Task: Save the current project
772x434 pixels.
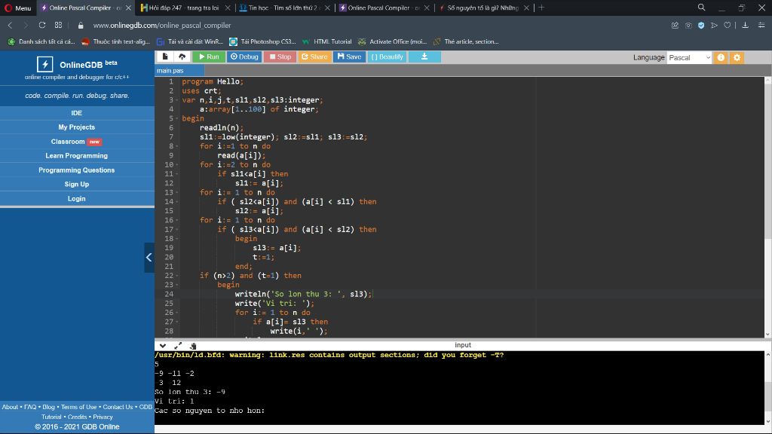Action: [x=350, y=57]
